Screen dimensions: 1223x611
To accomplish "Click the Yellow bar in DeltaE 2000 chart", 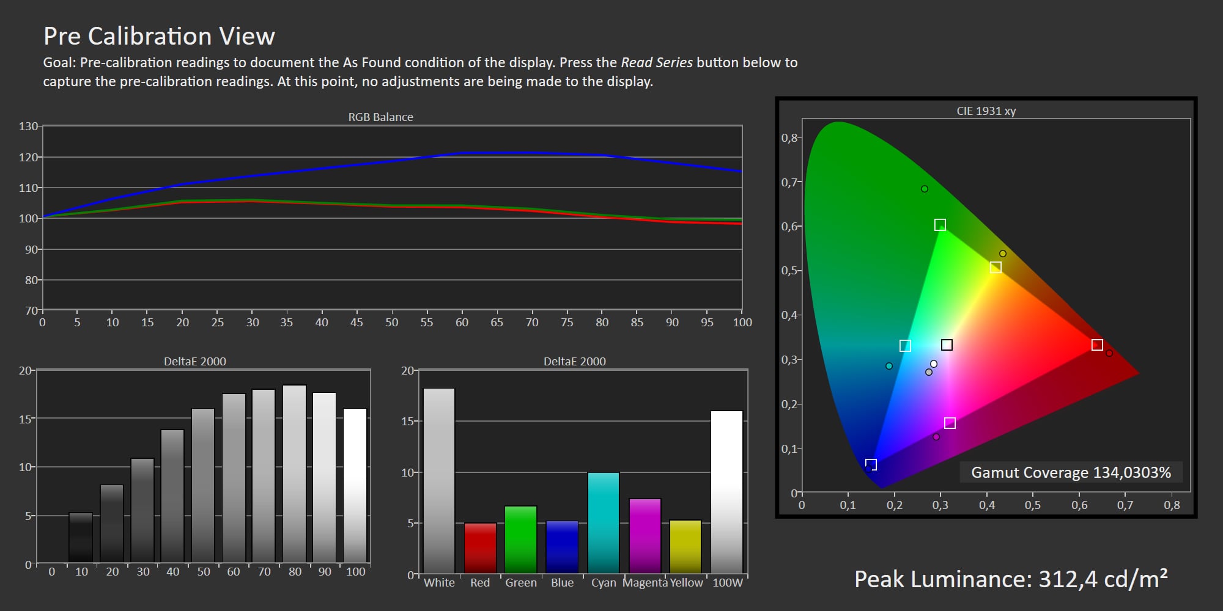I will point(685,546).
